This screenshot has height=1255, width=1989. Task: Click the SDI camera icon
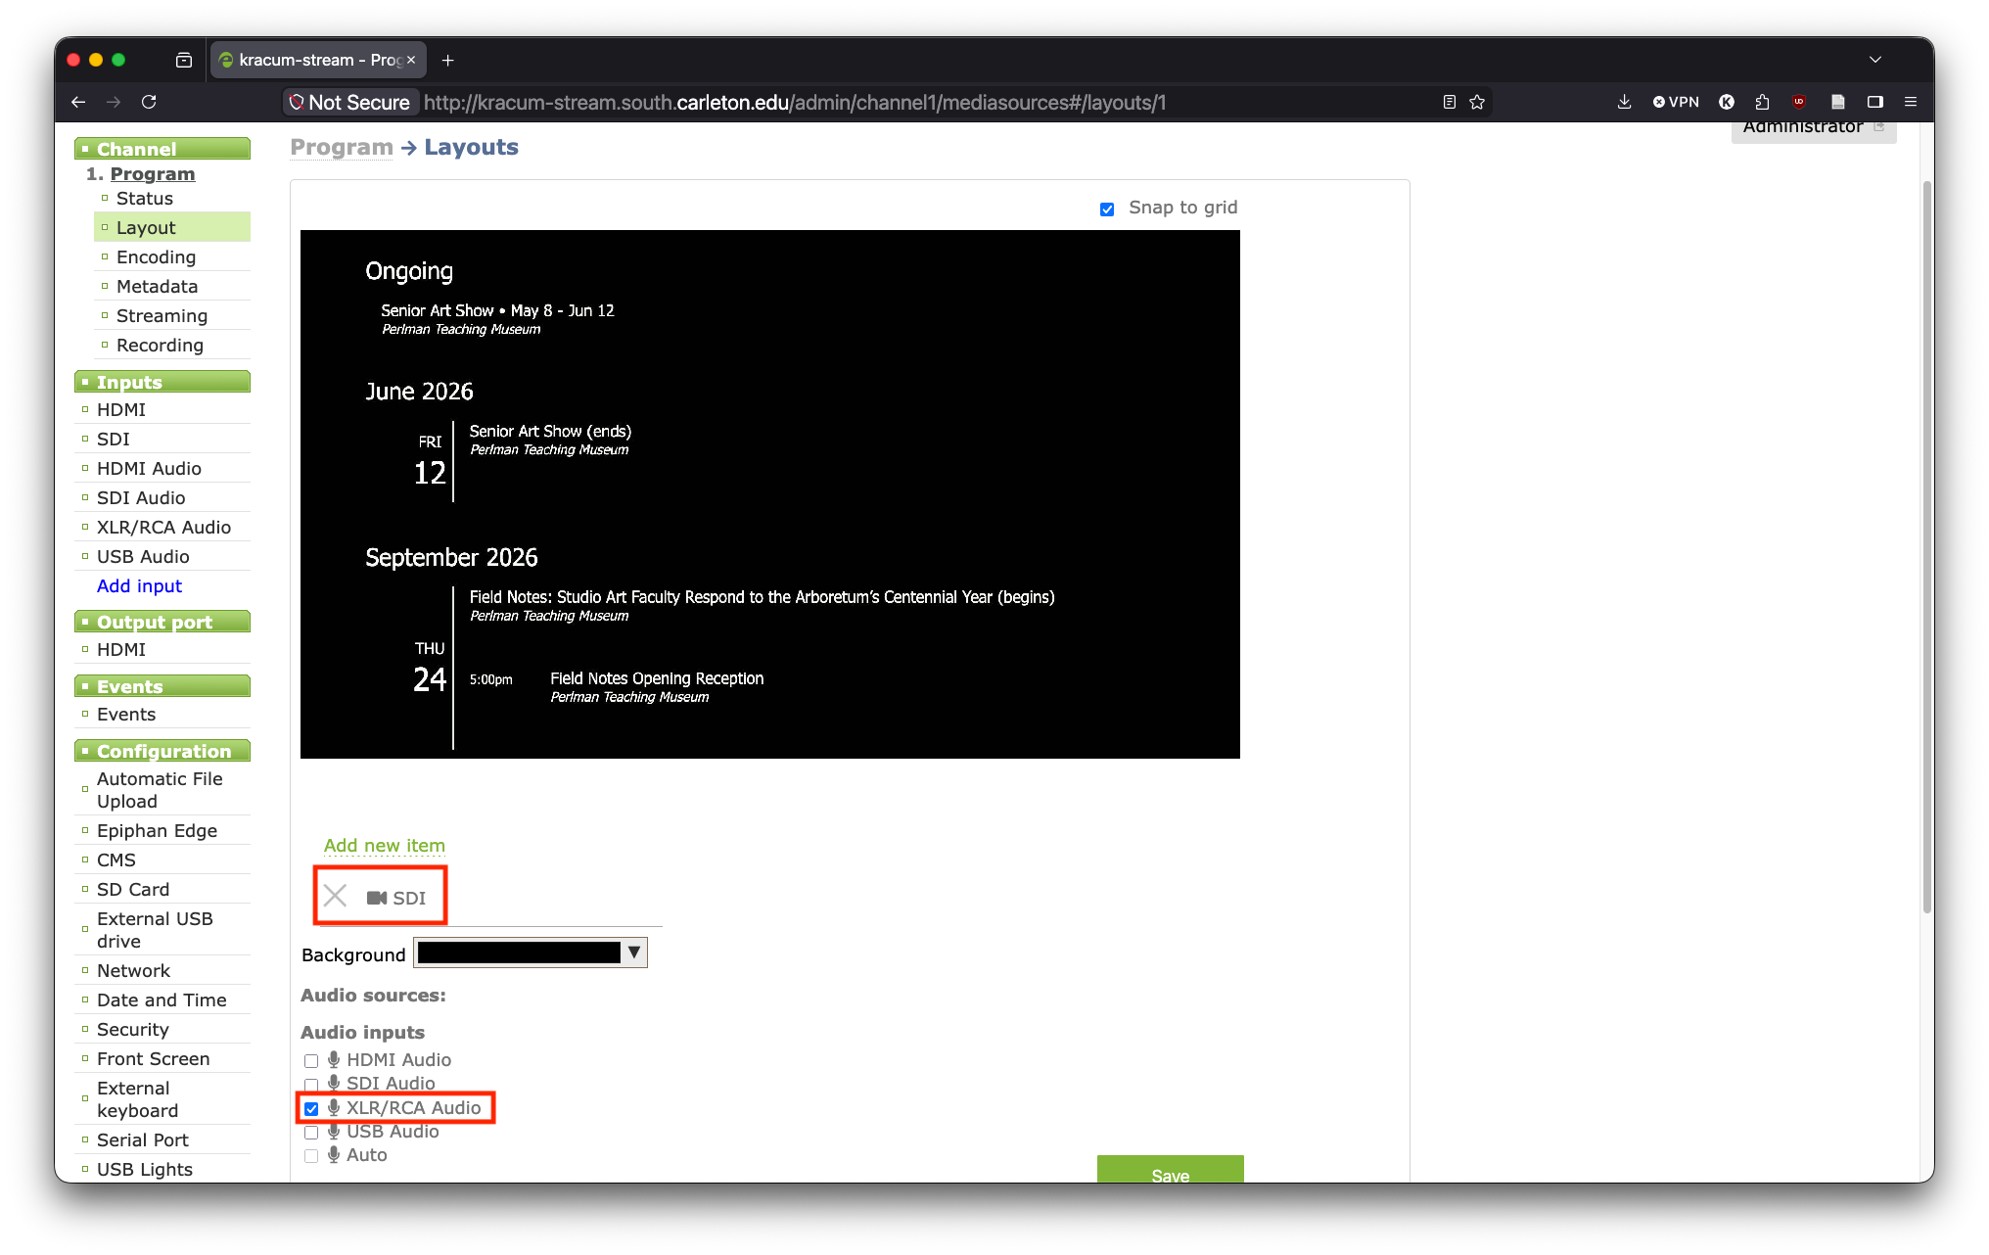pyautogui.click(x=377, y=898)
